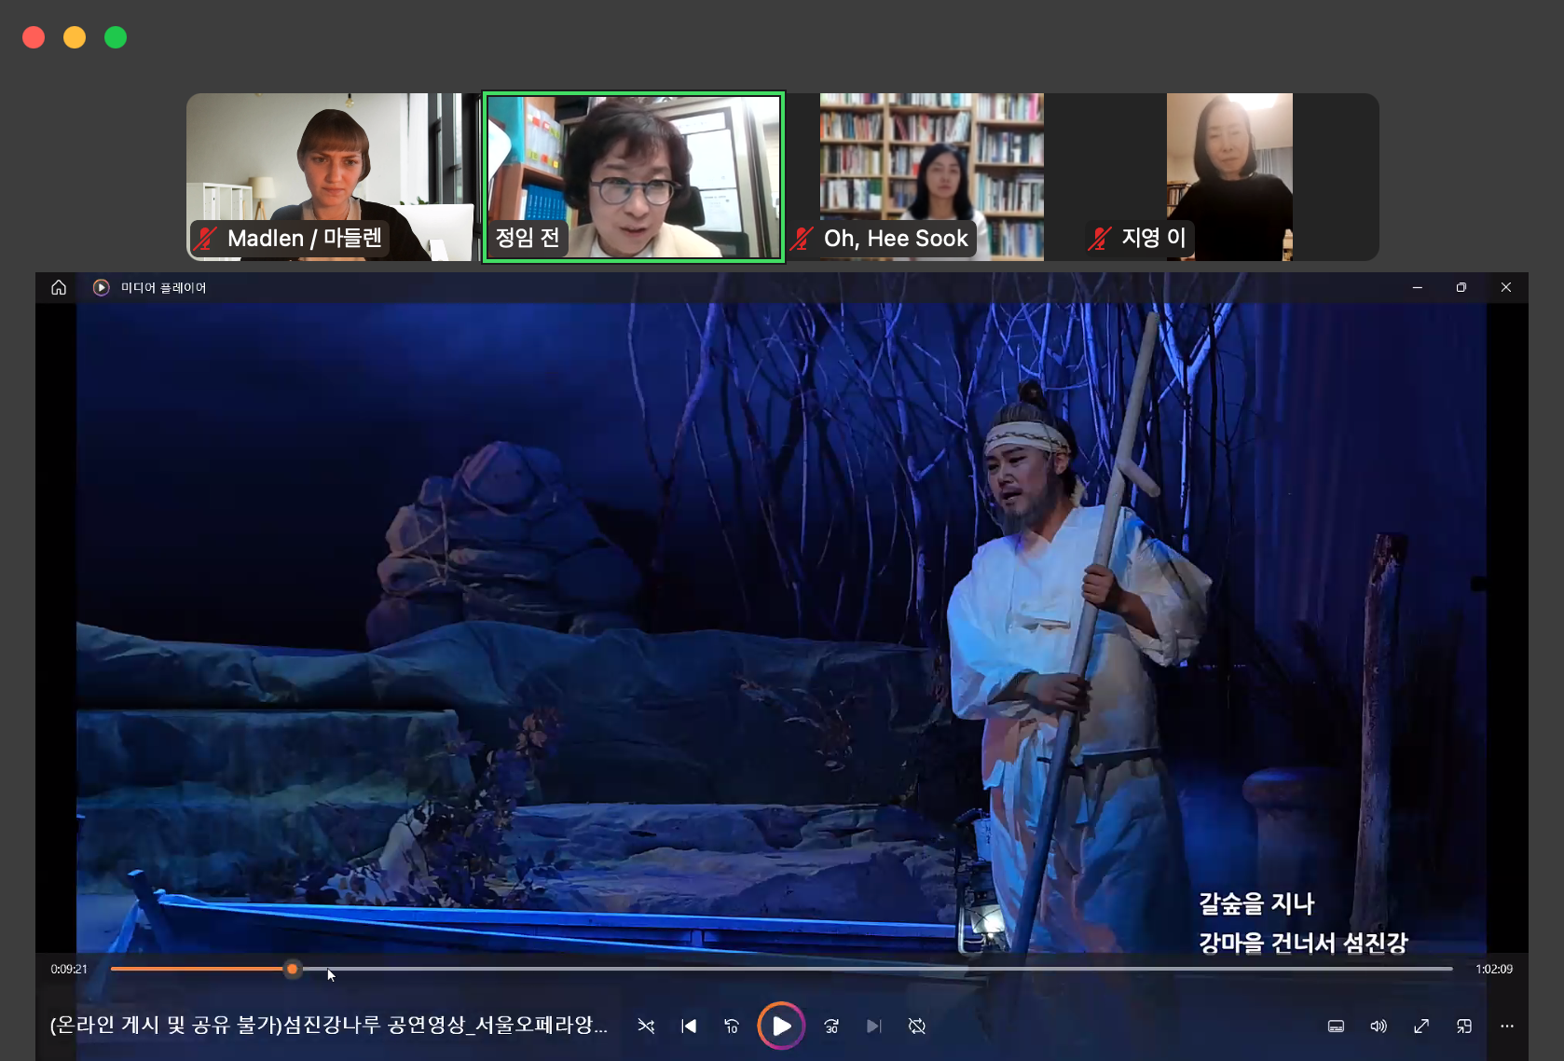Click the muted mic icon on 지영 이

[x=1100, y=239]
